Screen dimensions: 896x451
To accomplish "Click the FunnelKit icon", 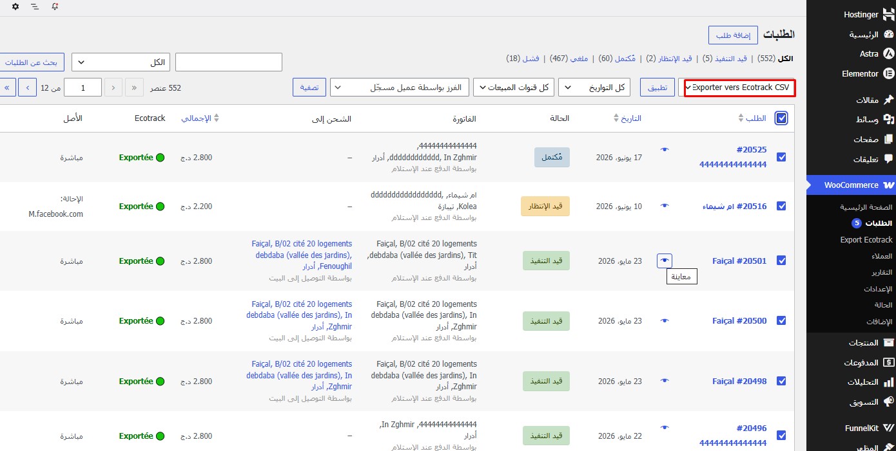I will (x=888, y=428).
